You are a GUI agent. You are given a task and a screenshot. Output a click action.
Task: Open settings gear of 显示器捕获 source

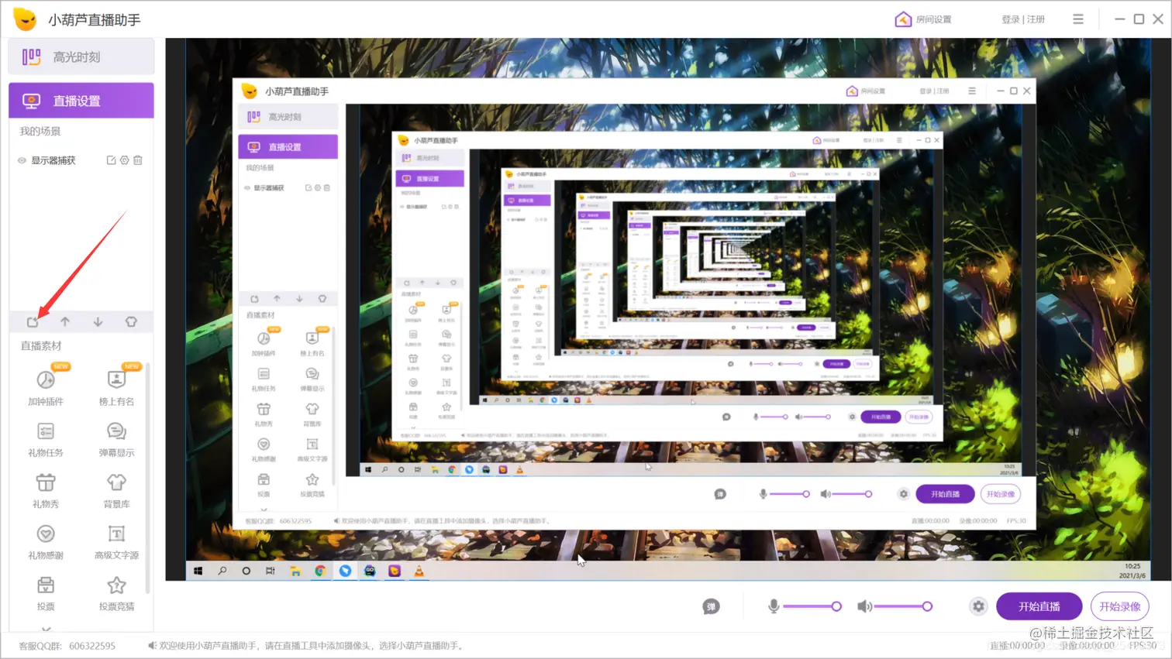pyautogui.click(x=124, y=160)
